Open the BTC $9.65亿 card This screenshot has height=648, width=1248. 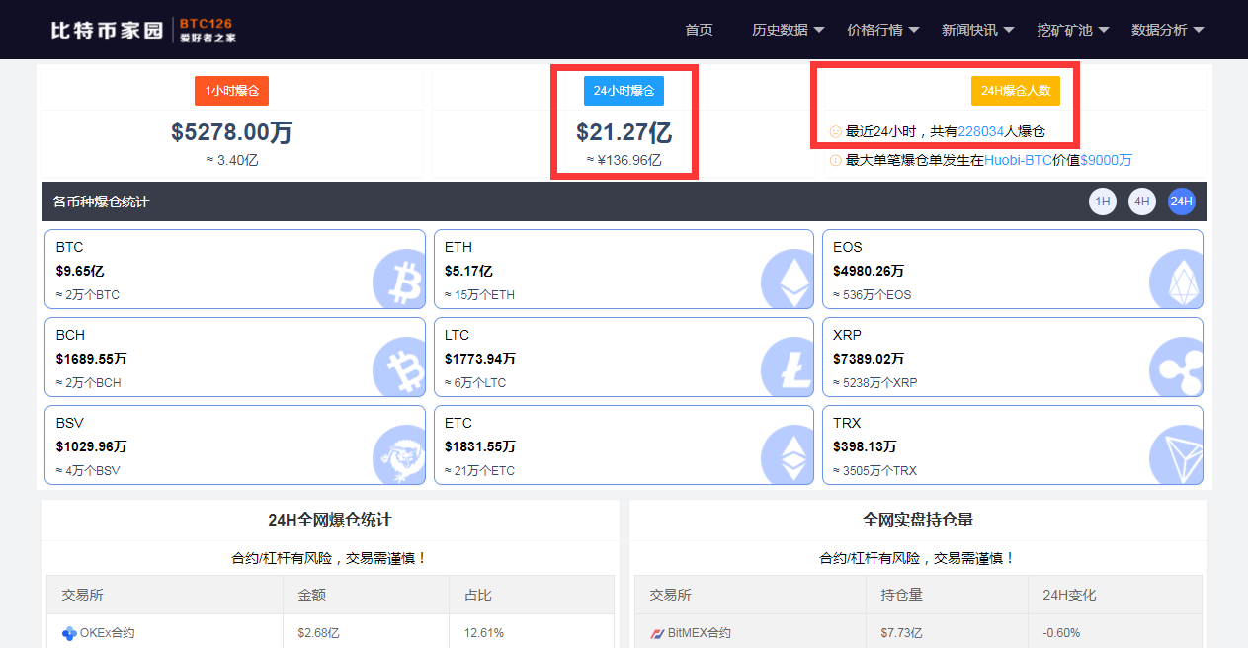[x=235, y=270]
